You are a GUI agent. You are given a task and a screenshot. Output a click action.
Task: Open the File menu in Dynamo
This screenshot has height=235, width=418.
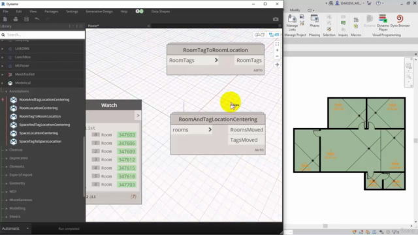click(x=6, y=12)
